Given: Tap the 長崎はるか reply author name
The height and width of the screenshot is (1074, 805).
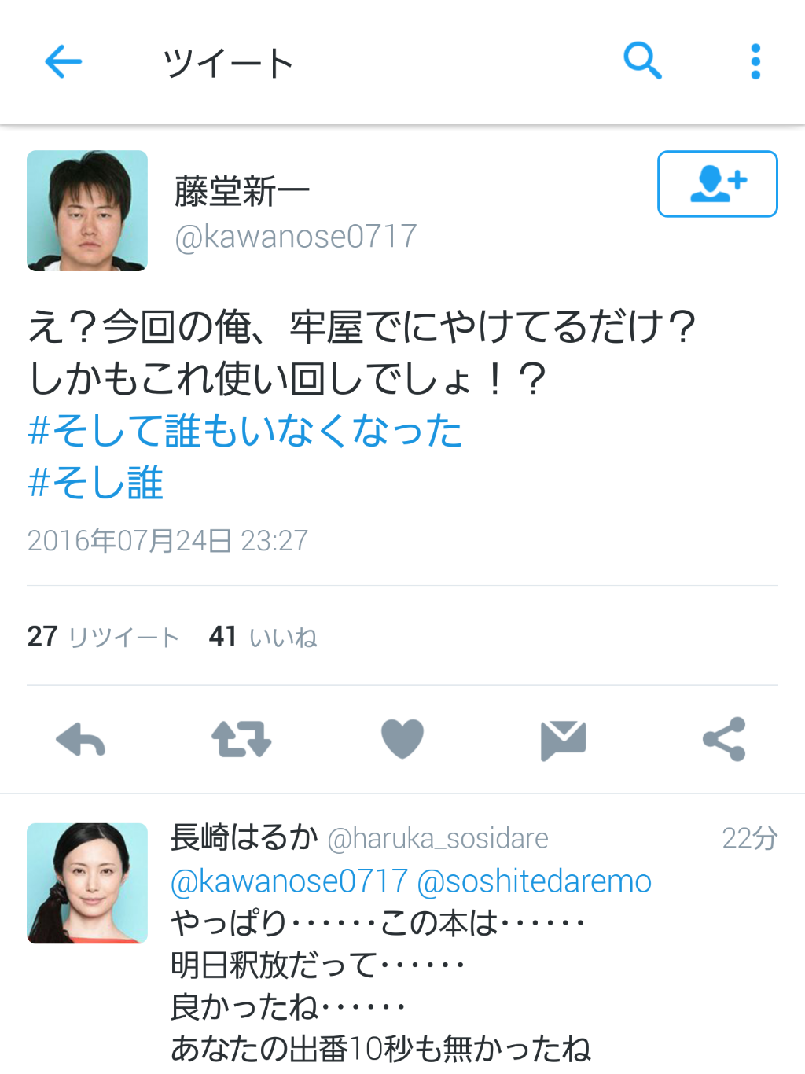Looking at the screenshot, I should (x=244, y=837).
